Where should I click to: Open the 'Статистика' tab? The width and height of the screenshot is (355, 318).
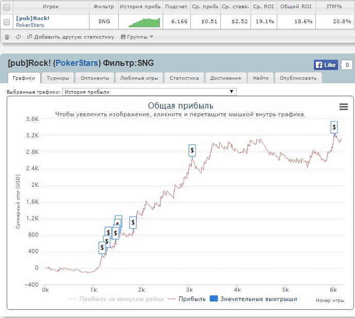pos(184,78)
